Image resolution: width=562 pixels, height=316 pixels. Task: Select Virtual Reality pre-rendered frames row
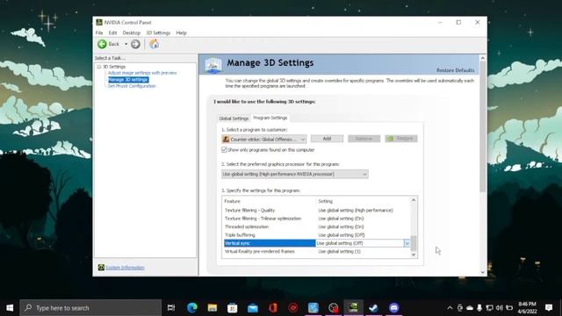coord(317,252)
